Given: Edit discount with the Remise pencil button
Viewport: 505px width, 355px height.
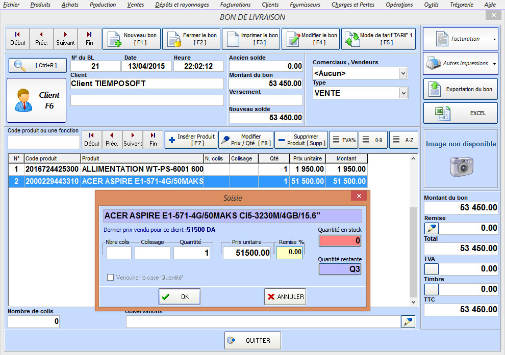Looking at the screenshot, I should coord(432,228).
